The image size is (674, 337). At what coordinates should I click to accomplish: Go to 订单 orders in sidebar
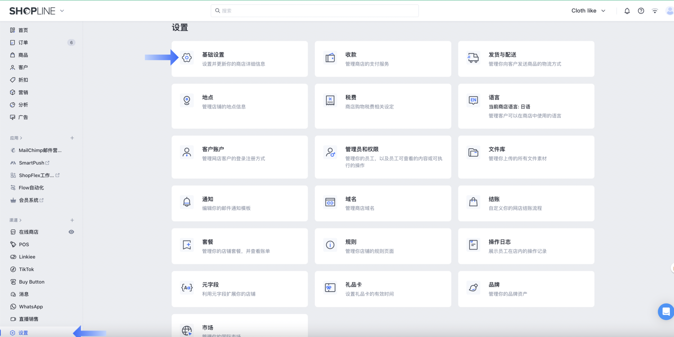point(23,42)
